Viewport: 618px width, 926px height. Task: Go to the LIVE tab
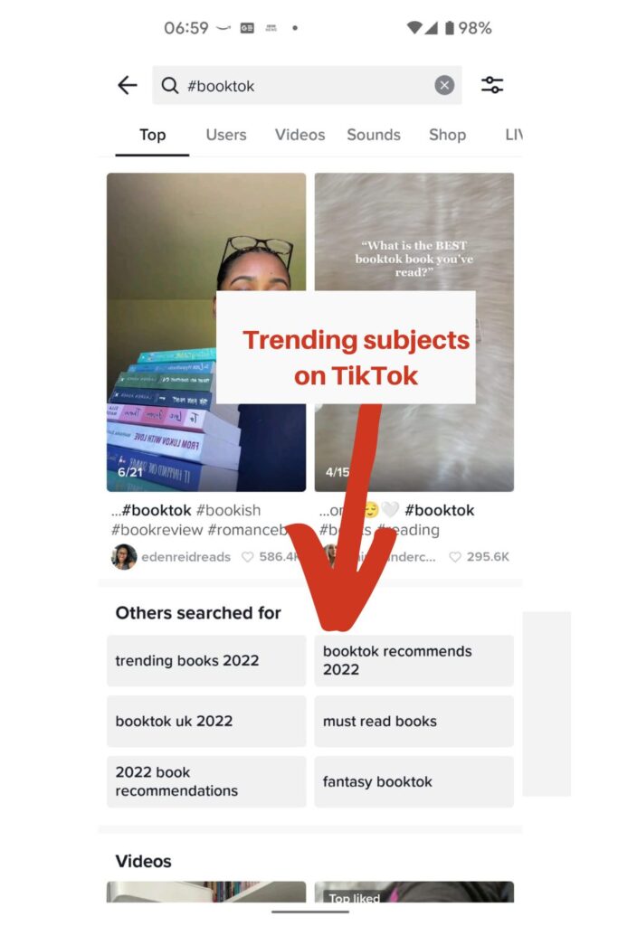(513, 135)
